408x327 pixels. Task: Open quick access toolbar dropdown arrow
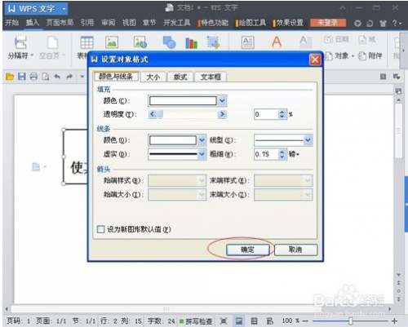(82, 77)
